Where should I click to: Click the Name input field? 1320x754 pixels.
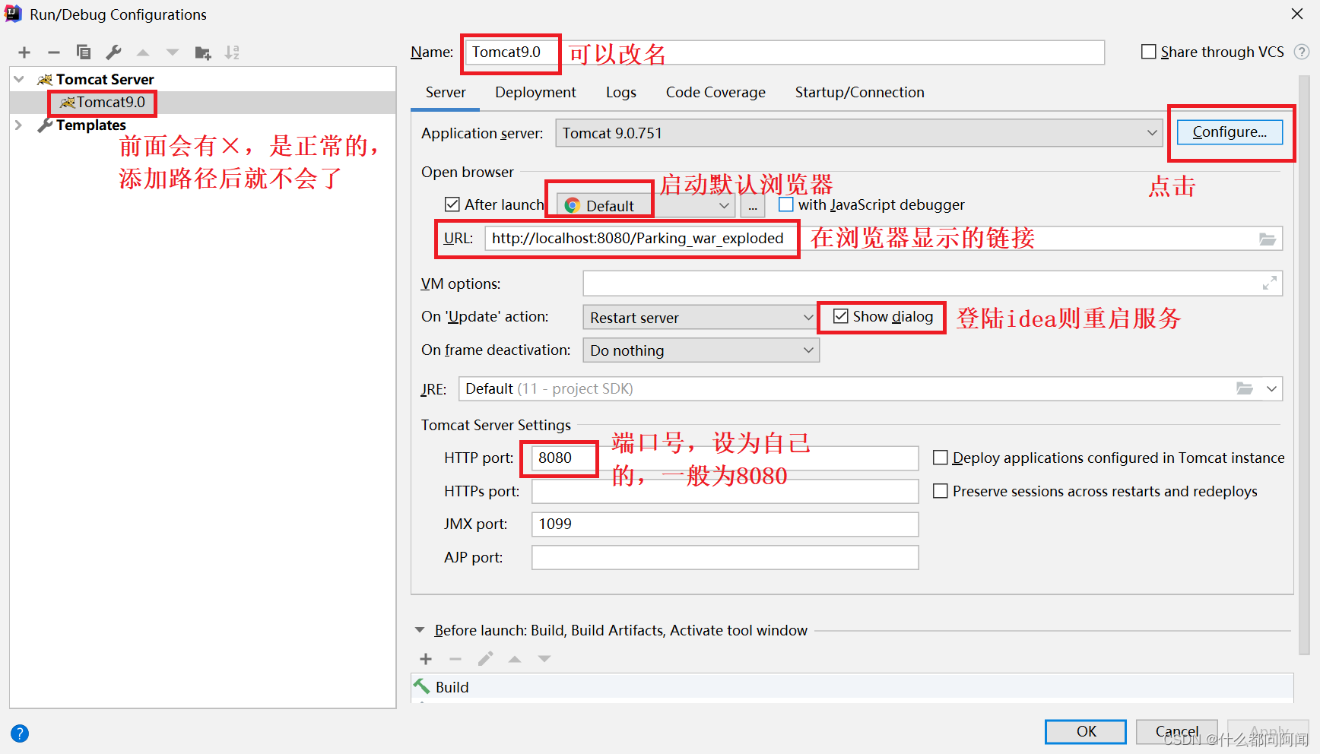(x=784, y=52)
